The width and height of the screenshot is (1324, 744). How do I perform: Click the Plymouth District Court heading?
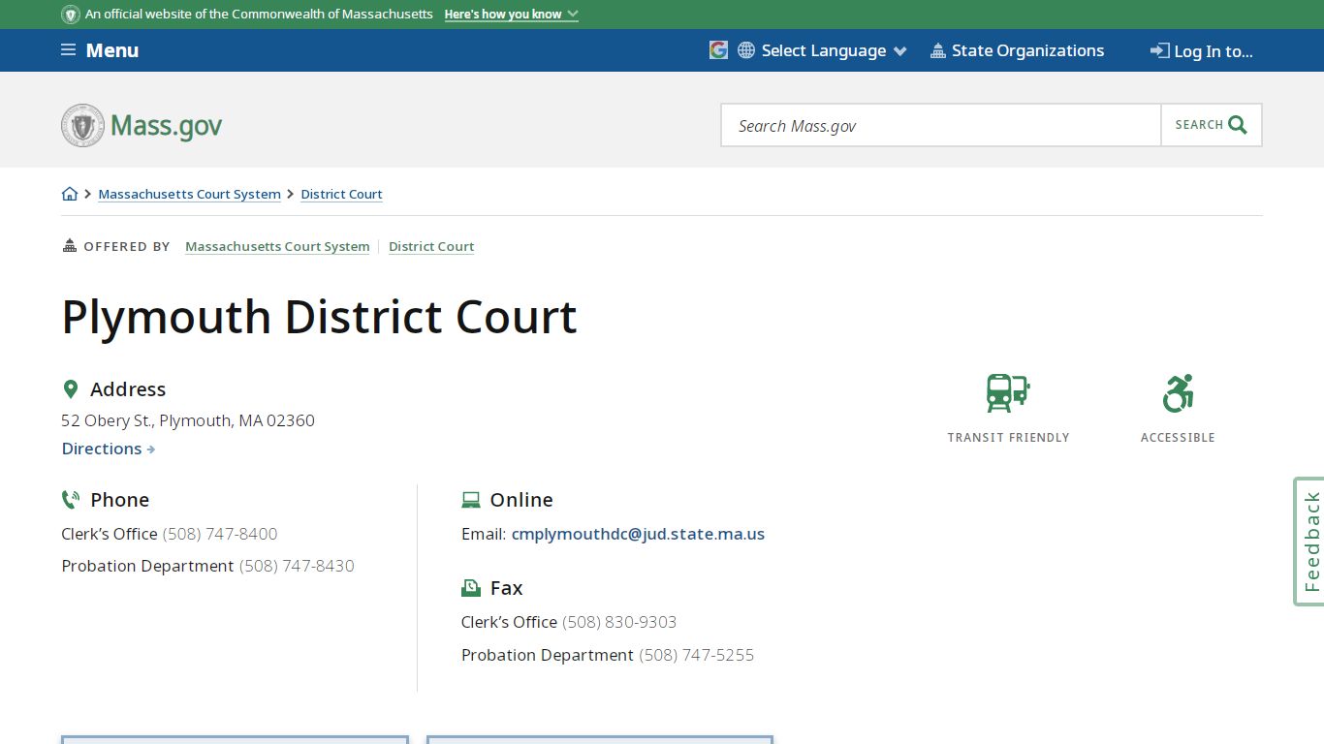(319, 317)
